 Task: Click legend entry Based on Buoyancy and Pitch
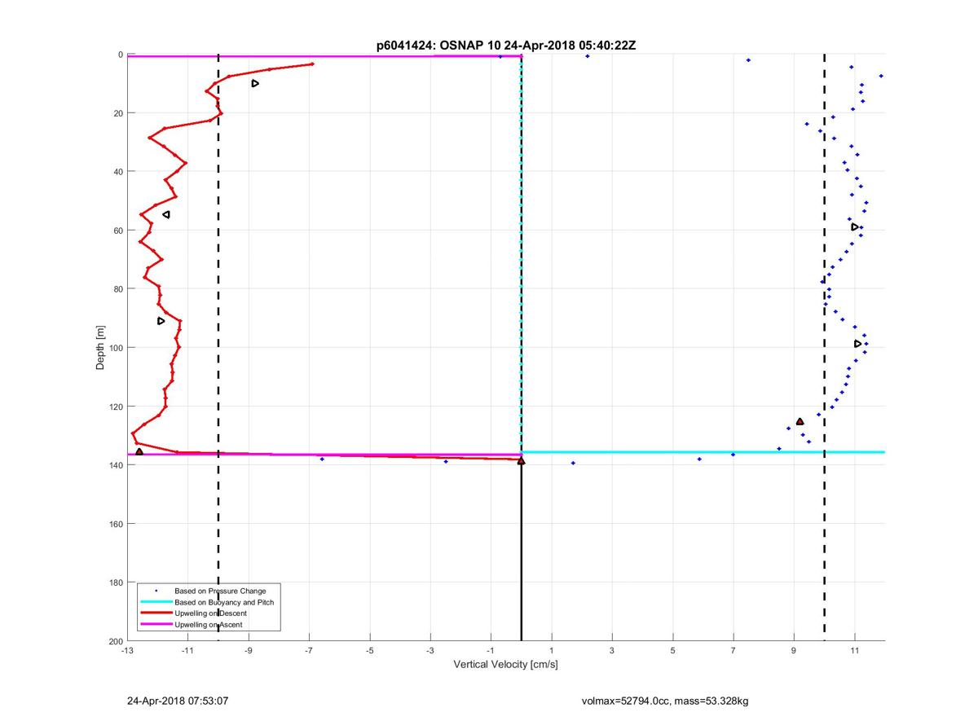pyautogui.click(x=224, y=601)
